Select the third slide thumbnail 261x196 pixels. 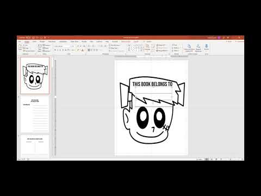click(x=35, y=146)
